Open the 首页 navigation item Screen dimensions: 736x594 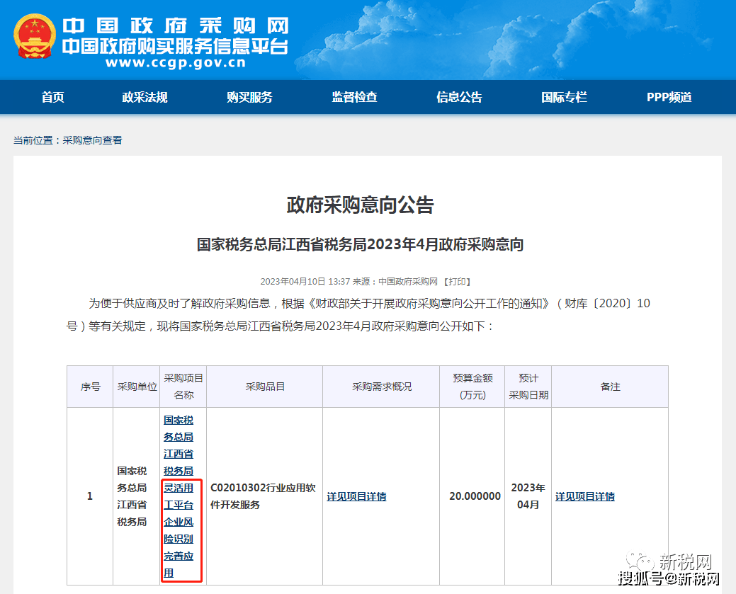point(52,97)
